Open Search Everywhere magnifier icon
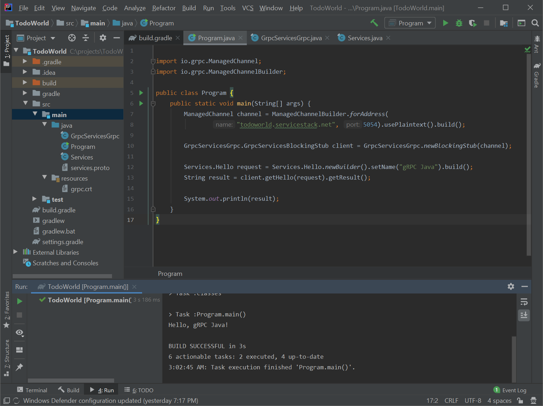Screen dimensions: 543x406 (535, 23)
